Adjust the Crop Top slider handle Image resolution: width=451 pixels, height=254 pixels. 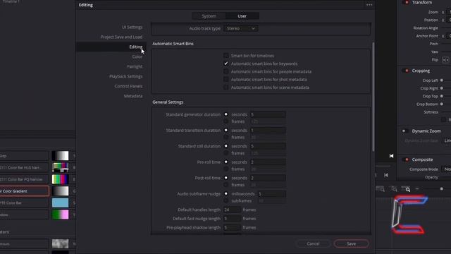[x=442, y=96]
